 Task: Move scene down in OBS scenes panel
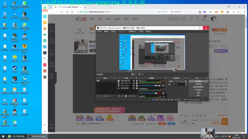coord(109,96)
